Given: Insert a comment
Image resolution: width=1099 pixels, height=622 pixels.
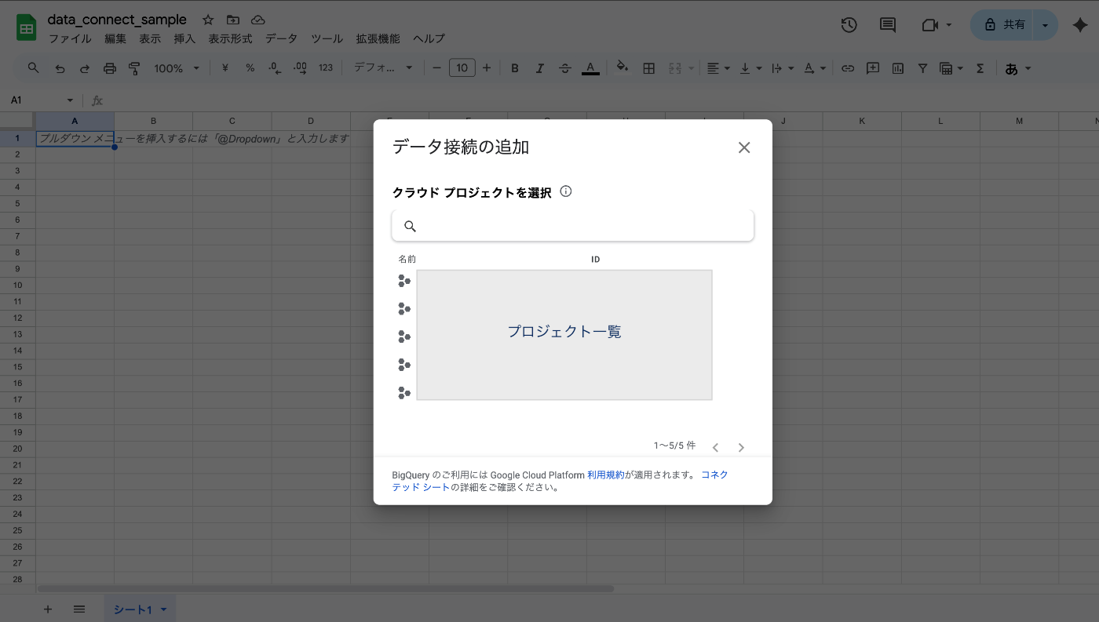Looking at the screenshot, I should (x=873, y=68).
